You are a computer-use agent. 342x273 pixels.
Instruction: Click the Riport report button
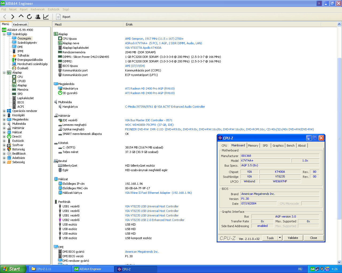(63, 17)
